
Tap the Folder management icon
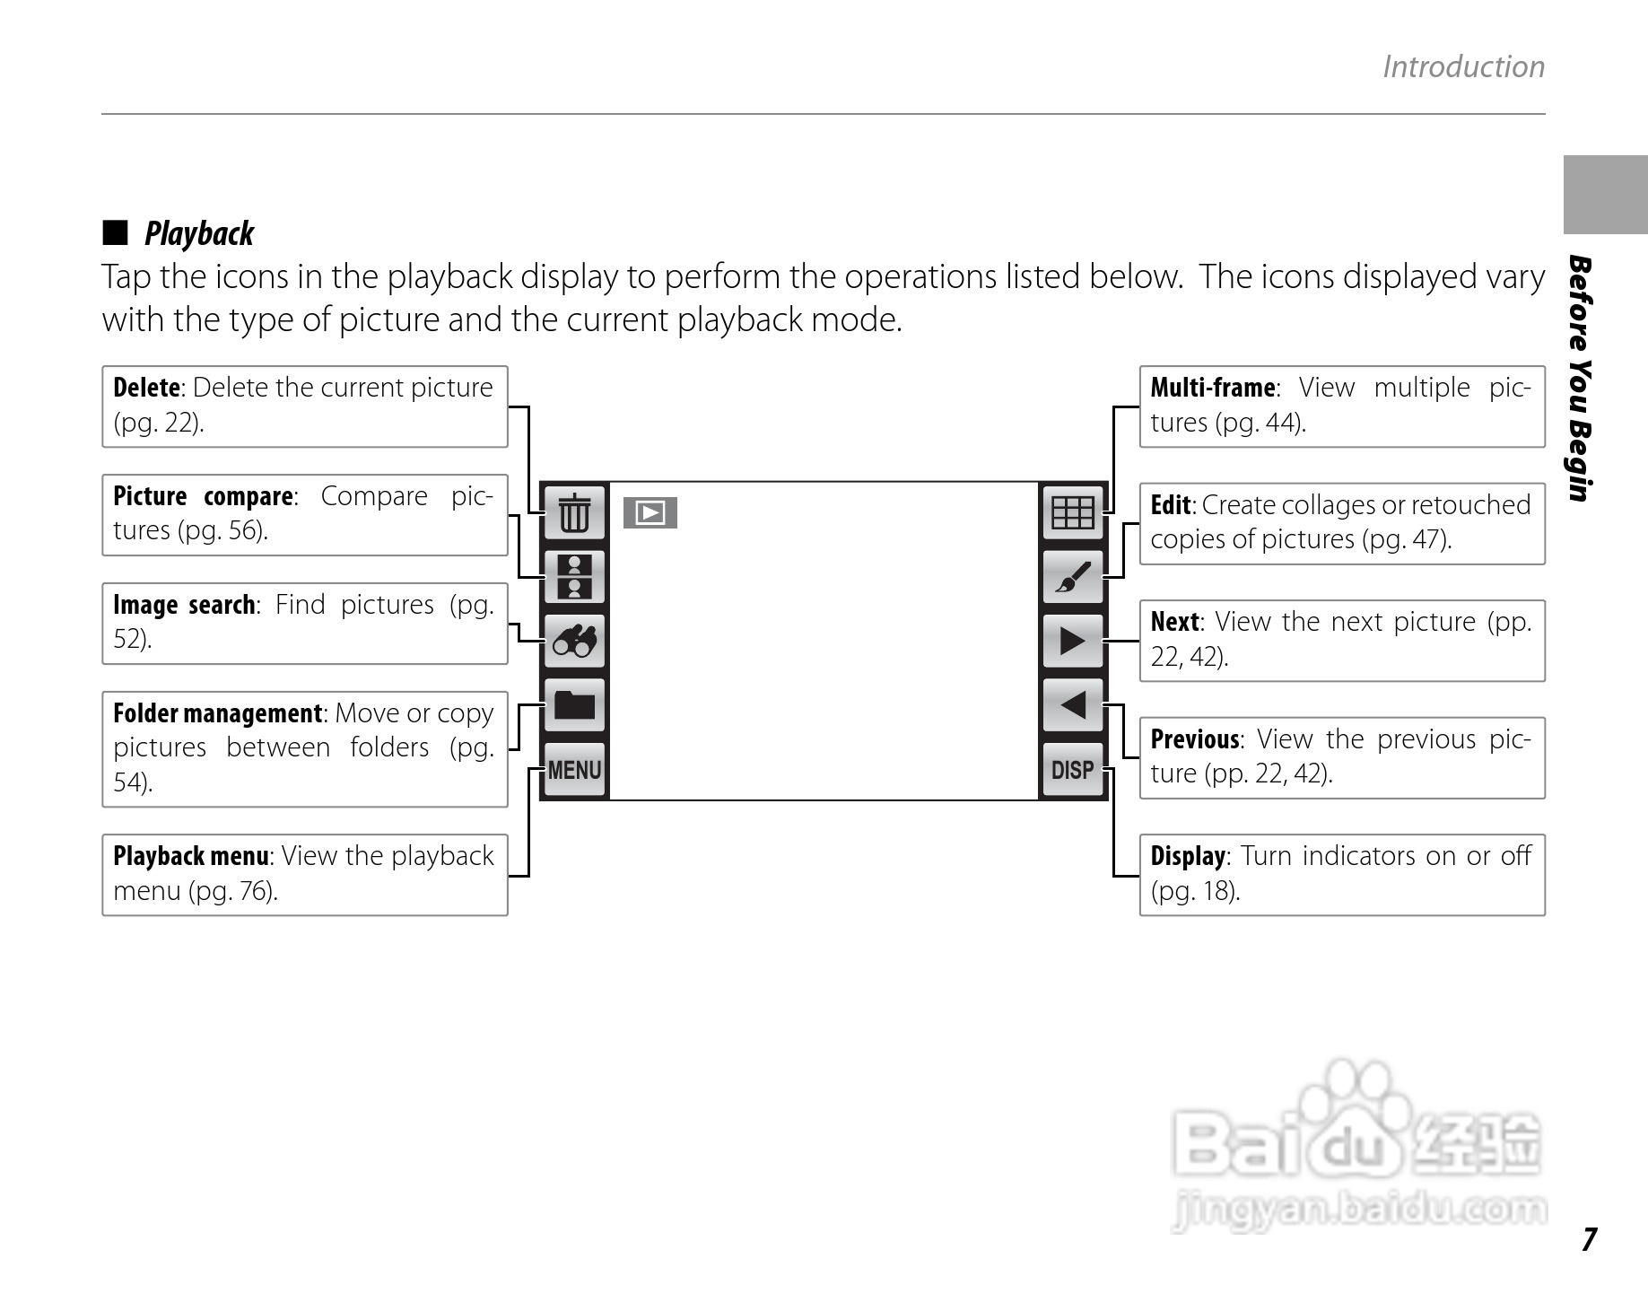click(x=574, y=704)
